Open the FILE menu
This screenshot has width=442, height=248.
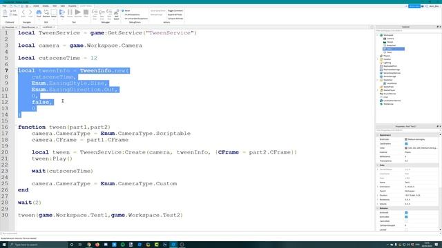click(4, 6)
